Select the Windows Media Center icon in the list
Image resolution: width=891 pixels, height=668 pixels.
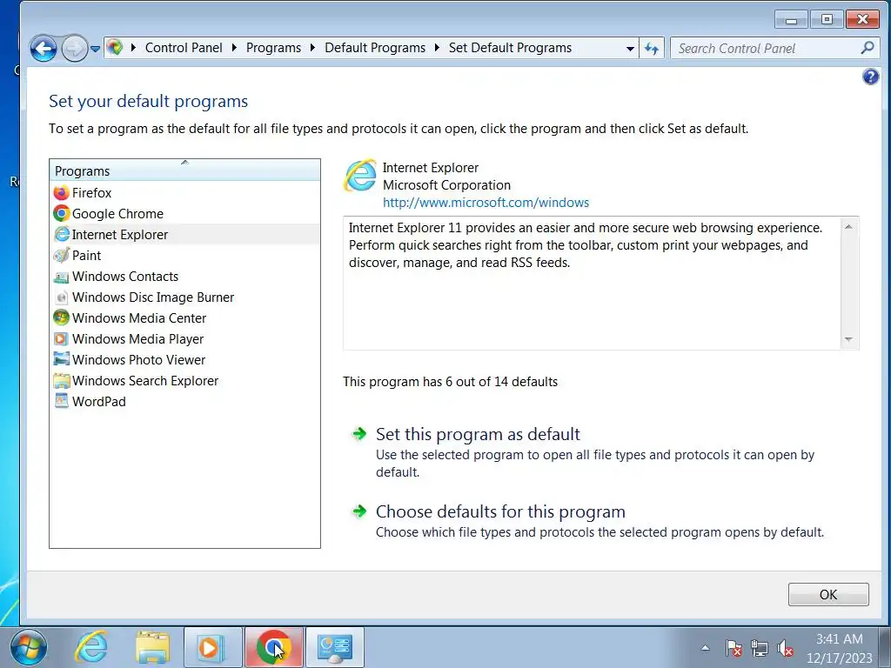click(x=62, y=317)
